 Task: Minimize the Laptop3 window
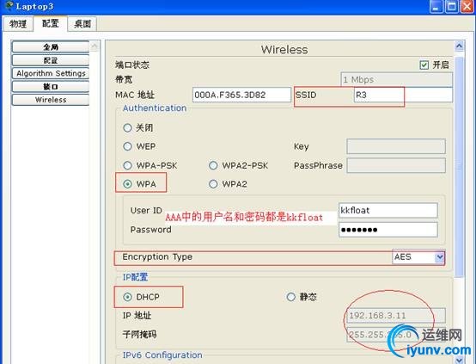tap(436, 6)
